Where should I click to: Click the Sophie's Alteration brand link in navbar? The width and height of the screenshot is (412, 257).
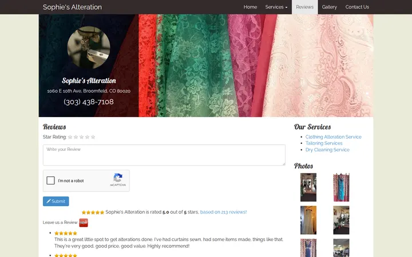pos(72,7)
